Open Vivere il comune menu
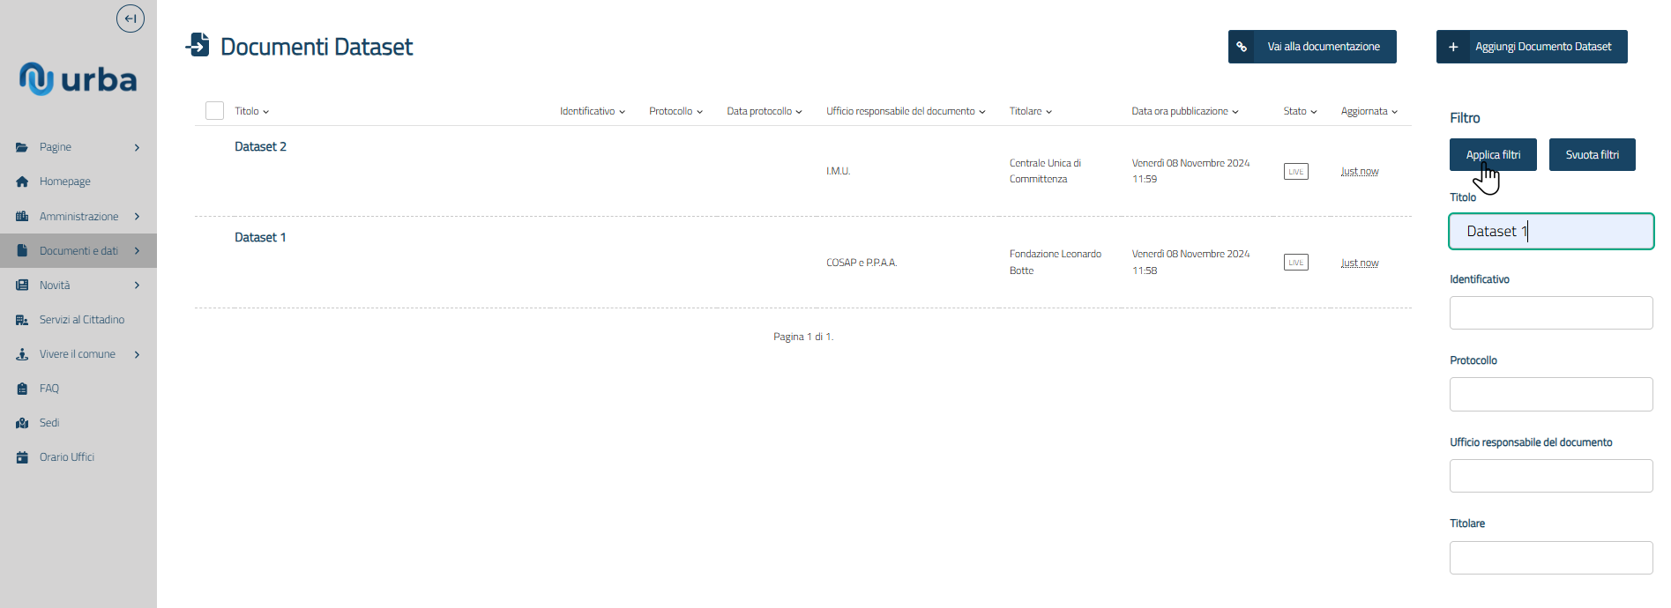Viewport: 1671px width, 608px height. tap(78, 354)
